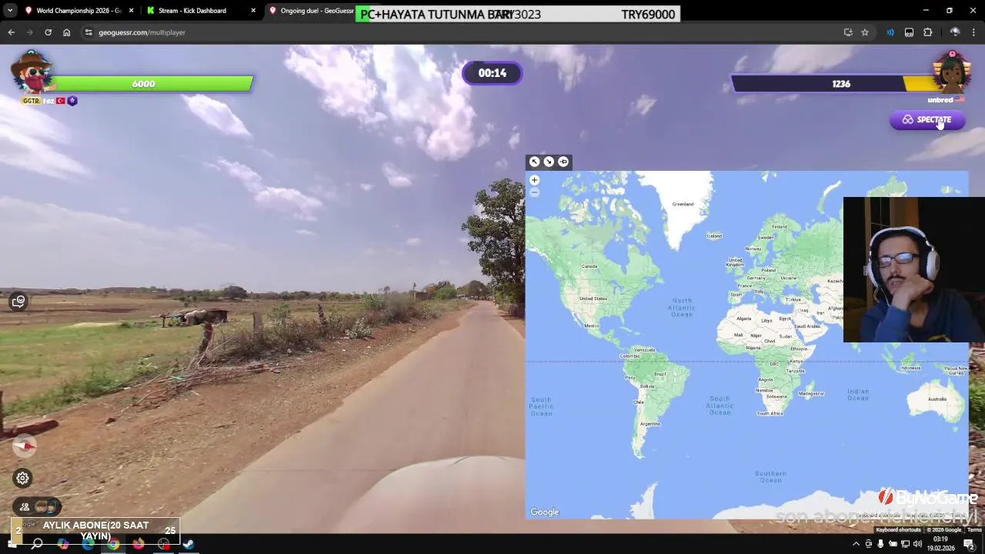The height and width of the screenshot is (554, 985).
Task: Open Chrome from the taskbar
Action: pos(114,544)
